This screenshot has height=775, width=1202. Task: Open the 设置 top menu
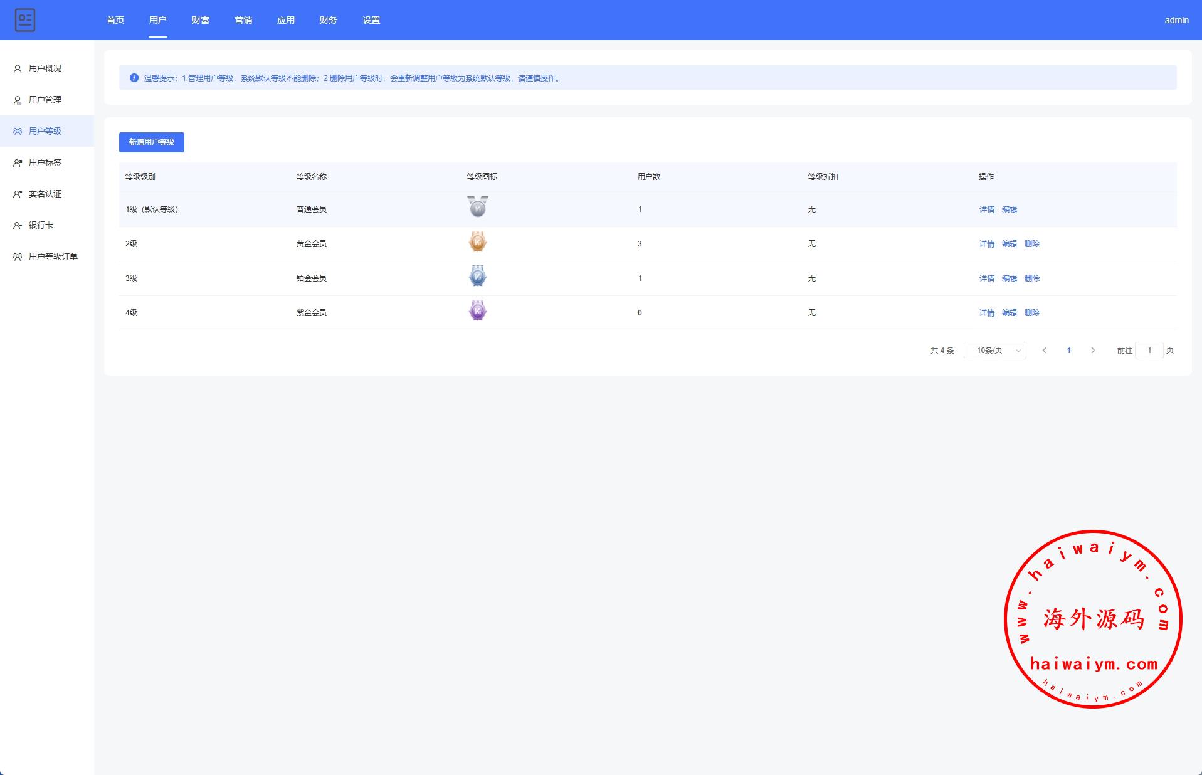371,20
